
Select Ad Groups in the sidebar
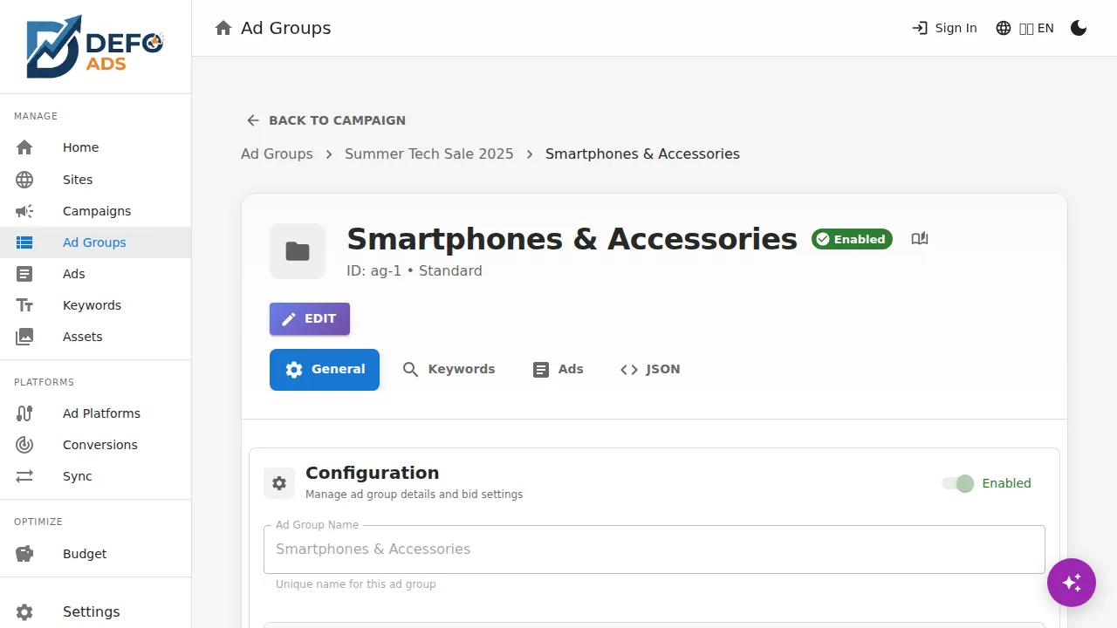95,242
